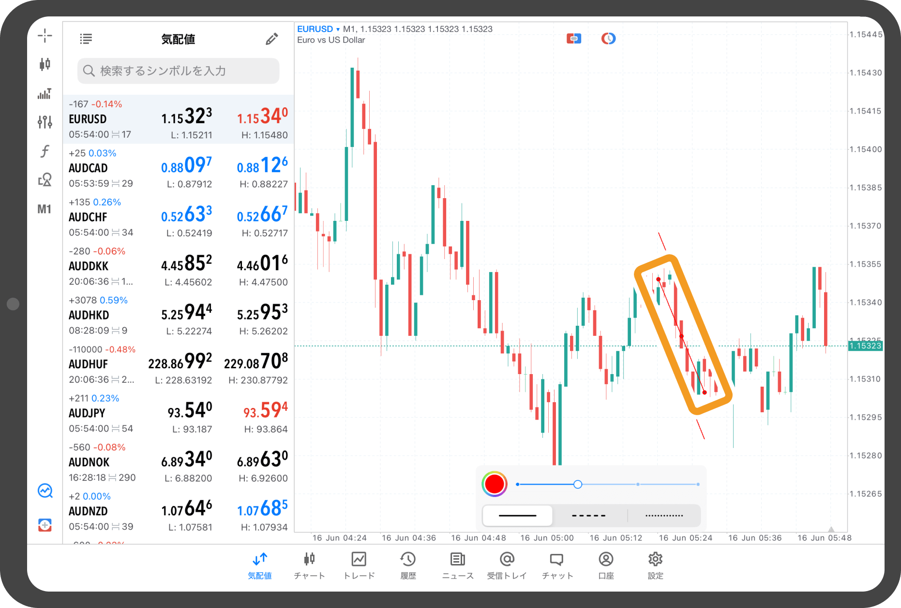
Task: Open the blue chart analysis icon
Action: 45,491
